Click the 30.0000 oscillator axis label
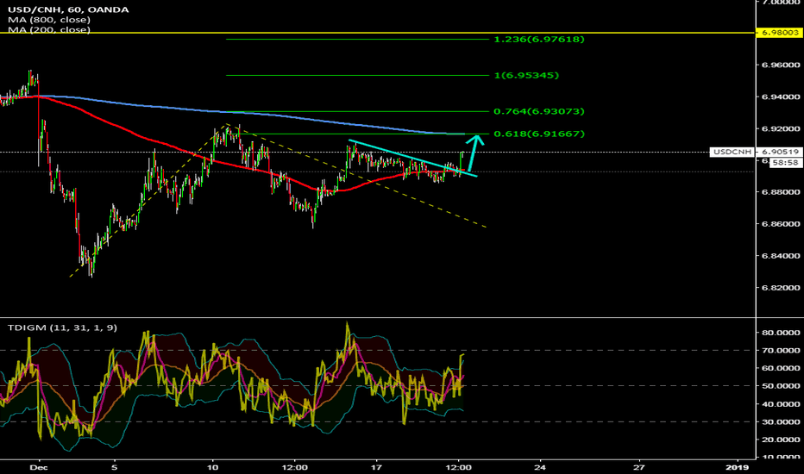The image size is (804, 474). [x=781, y=421]
